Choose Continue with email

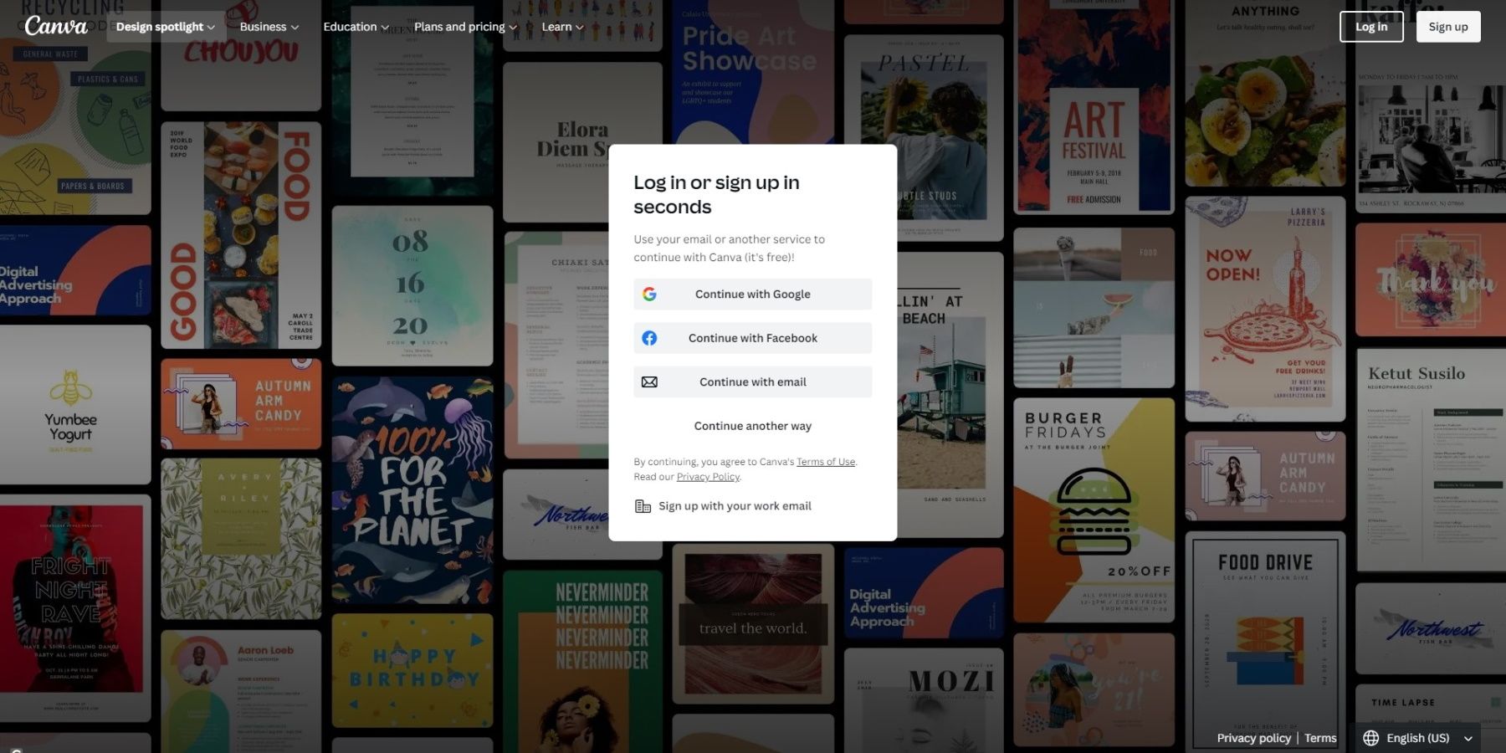pyautogui.click(x=753, y=382)
